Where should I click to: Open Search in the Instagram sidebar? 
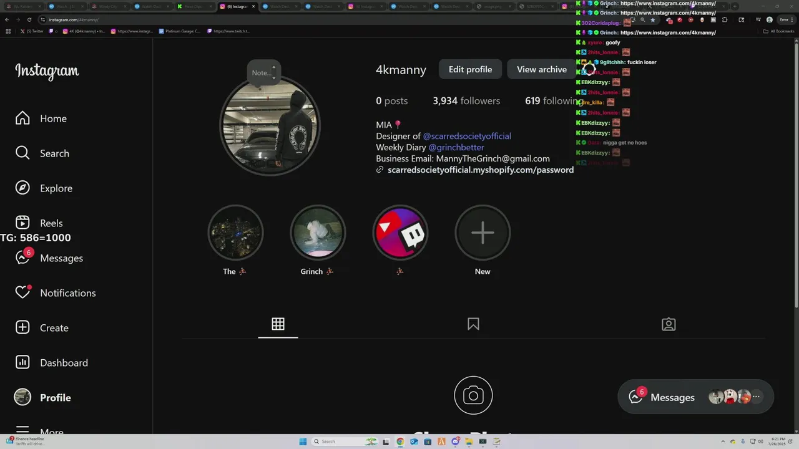tap(42, 153)
